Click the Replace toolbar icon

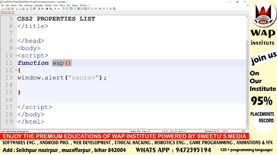[51, 9]
